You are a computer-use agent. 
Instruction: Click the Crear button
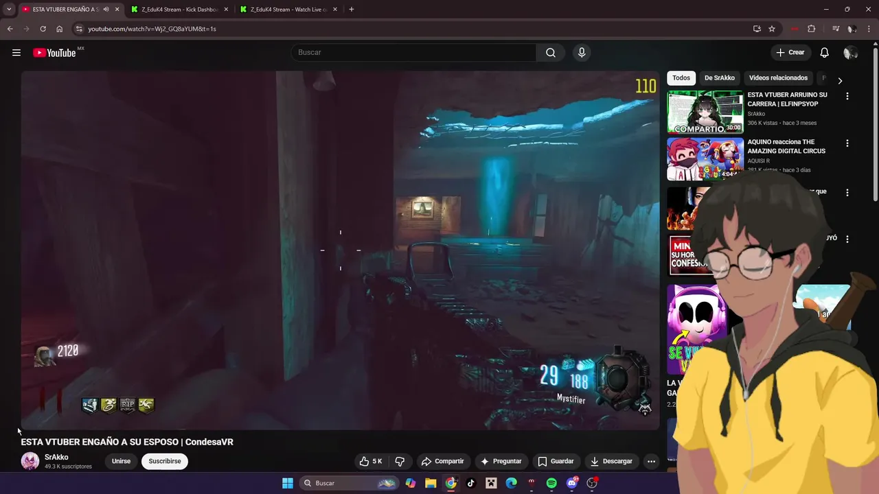pyautogui.click(x=790, y=53)
